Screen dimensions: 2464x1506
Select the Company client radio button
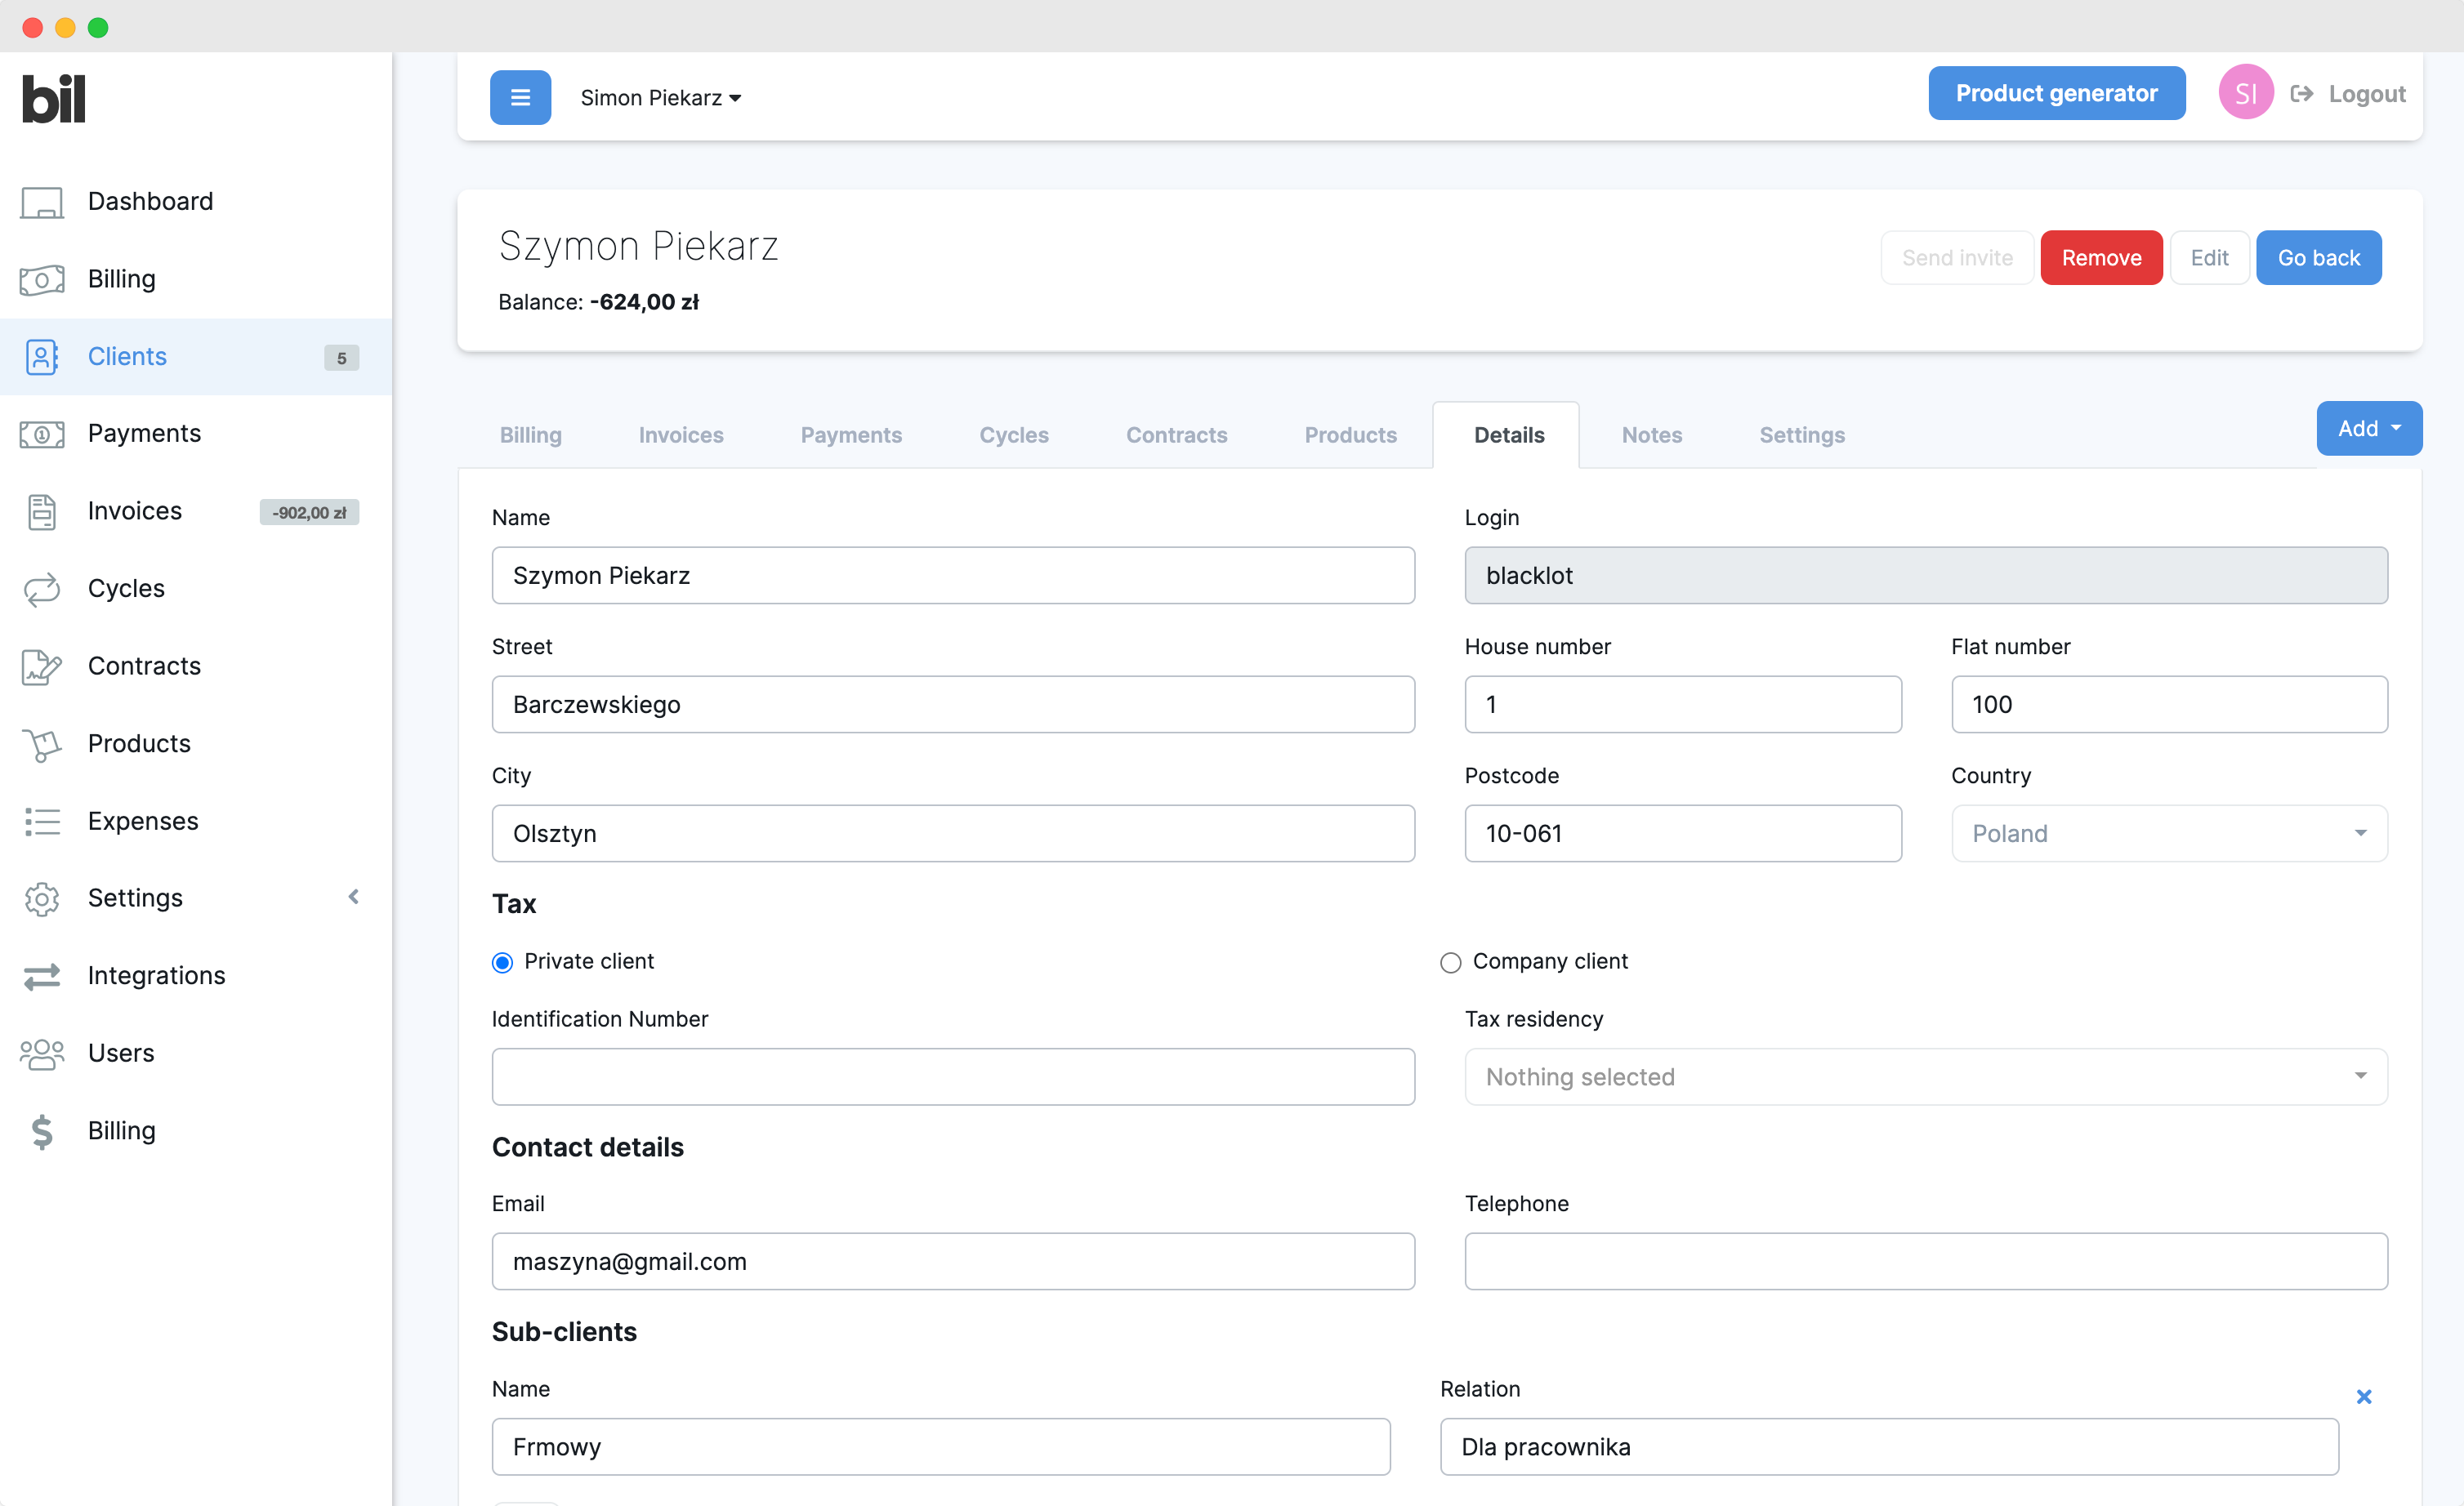tap(1450, 961)
